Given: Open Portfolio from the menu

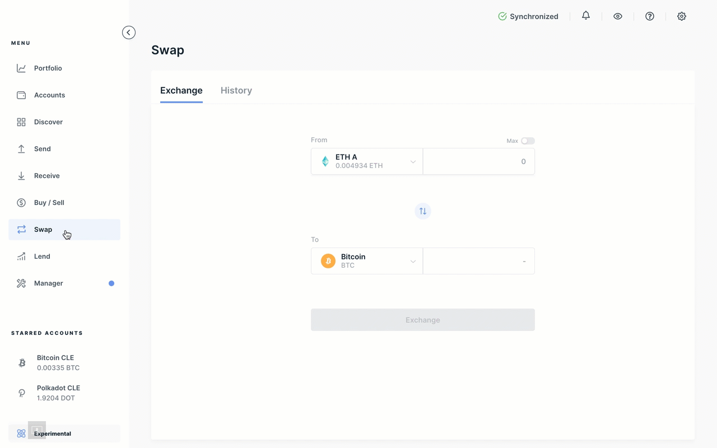Looking at the screenshot, I should (64, 68).
